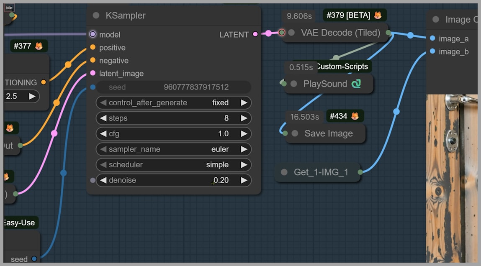Open the sampler_name euler dropdown
This screenshot has width=481, height=266.
tap(174, 149)
